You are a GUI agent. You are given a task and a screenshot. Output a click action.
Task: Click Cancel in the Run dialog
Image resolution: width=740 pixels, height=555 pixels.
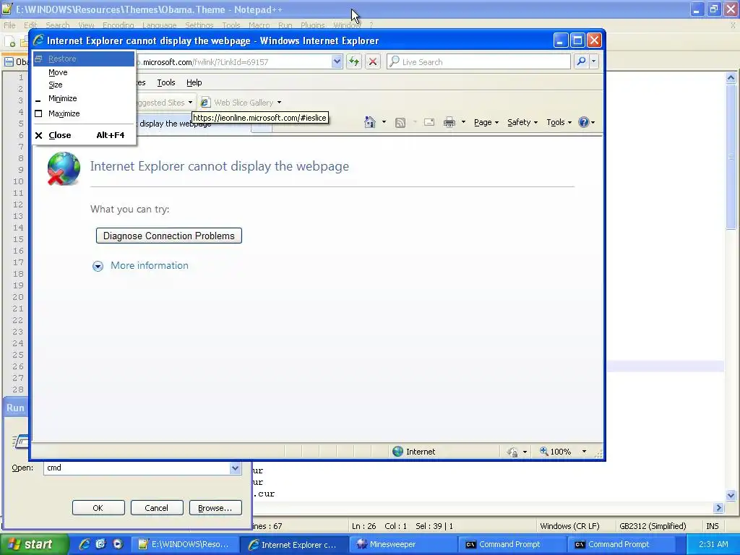156,508
